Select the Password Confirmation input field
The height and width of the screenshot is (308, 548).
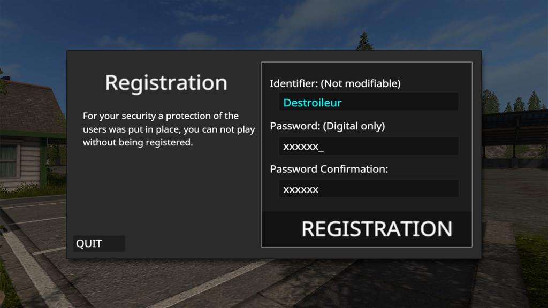pos(368,189)
